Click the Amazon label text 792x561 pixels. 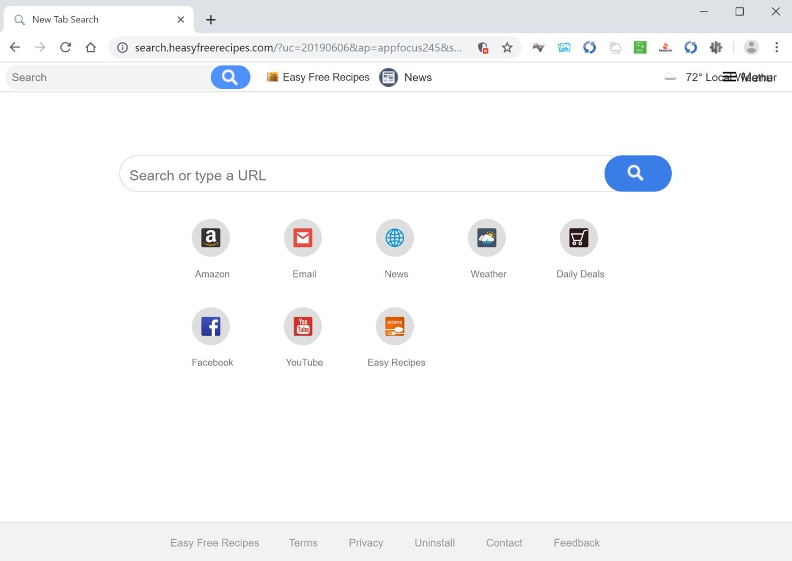click(x=212, y=274)
